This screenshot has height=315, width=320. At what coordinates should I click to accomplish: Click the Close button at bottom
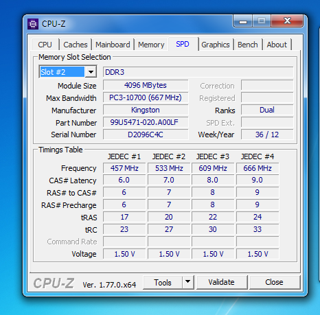tap(274, 282)
